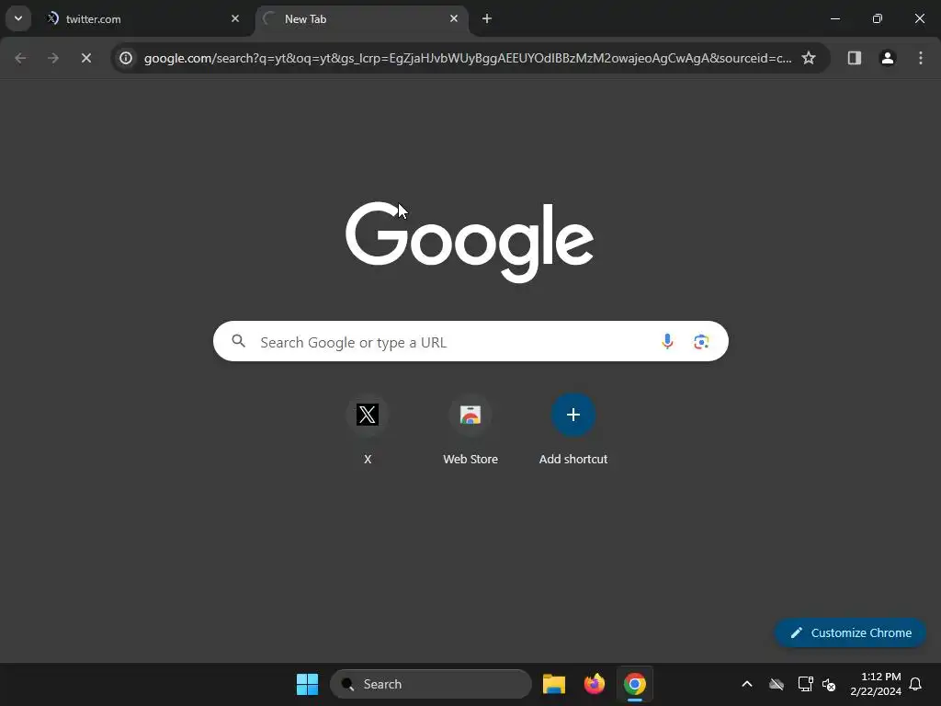Open network status tray icon

point(805,684)
